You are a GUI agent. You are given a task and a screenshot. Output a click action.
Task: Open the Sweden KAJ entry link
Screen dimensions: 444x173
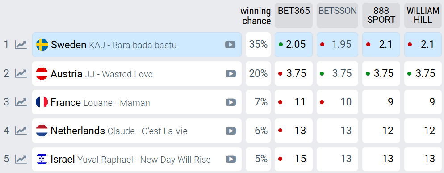[x=137, y=45]
